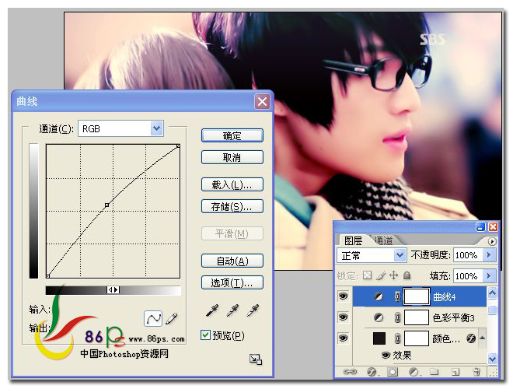This screenshot has width=513, height=389.
Task: Click the top-right endpoint of the curve
Action: pyautogui.click(x=178, y=146)
